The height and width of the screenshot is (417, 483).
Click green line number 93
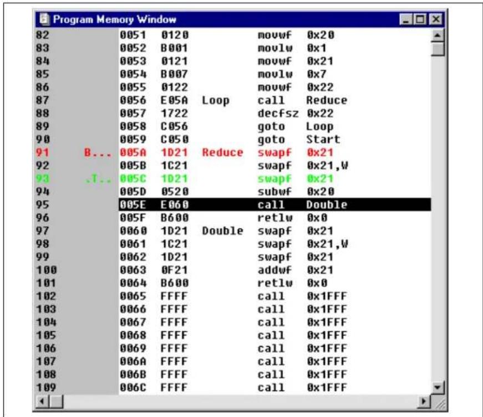tap(43, 179)
